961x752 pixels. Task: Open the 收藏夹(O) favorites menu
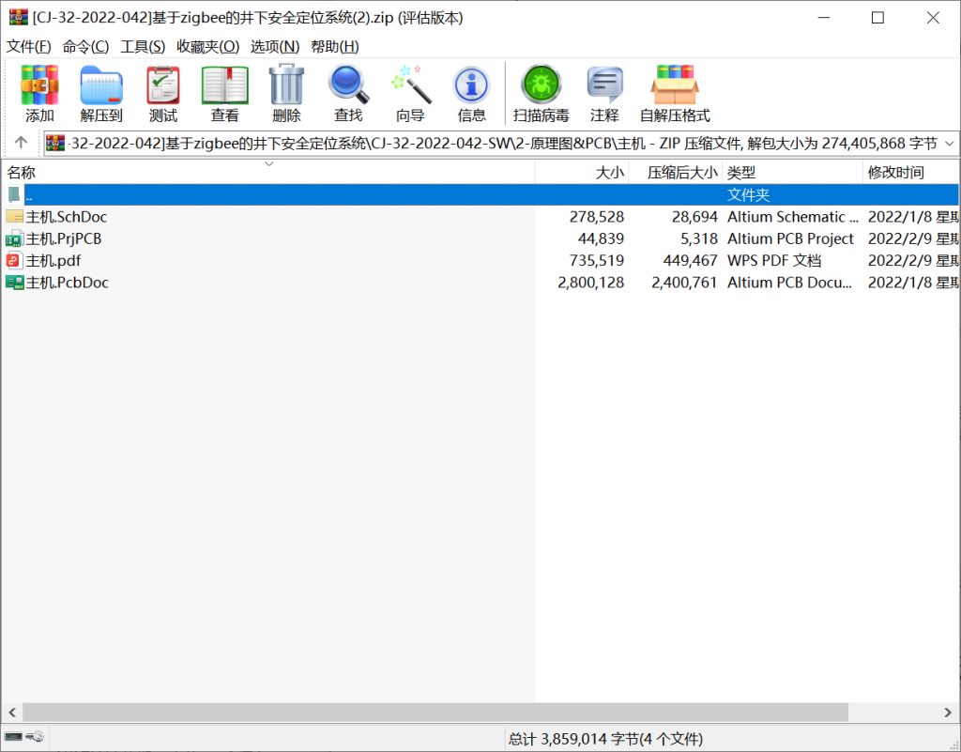[x=207, y=46]
